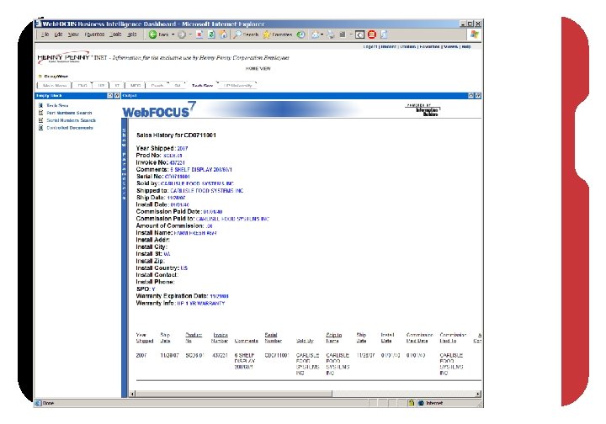Click Year Shipped value 2007
606x424 pixels.
coord(183,148)
